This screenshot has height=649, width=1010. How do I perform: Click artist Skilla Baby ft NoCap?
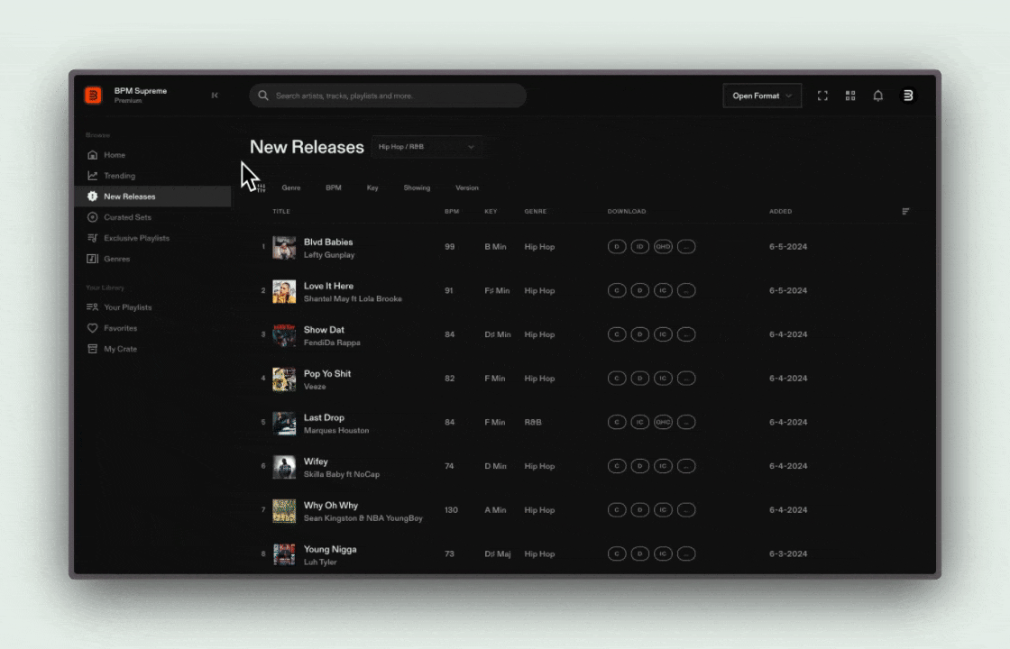(342, 474)
